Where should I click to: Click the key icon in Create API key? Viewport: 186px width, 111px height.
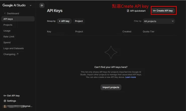click(154, 11)
